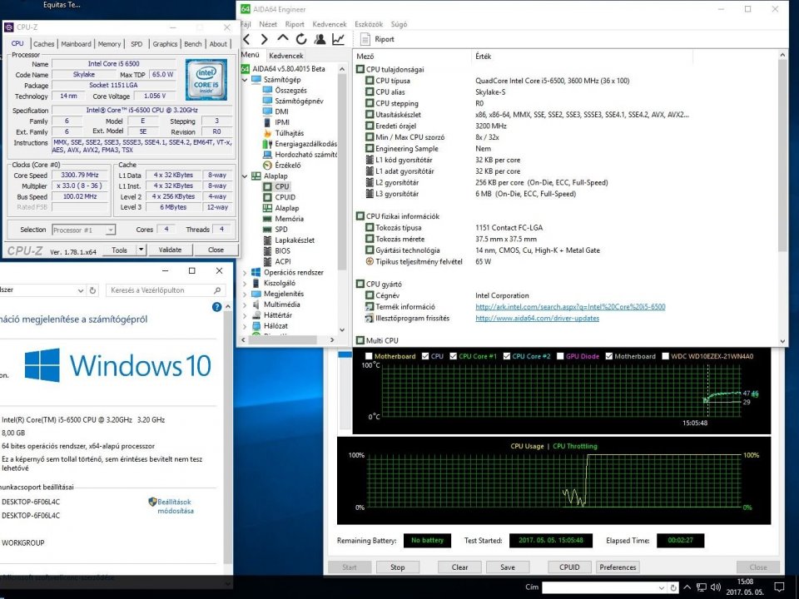Click the taskbar network icon

point(701,587)
